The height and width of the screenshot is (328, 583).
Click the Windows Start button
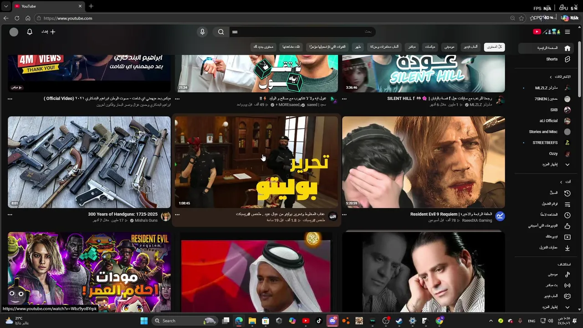tap(144, 321)
